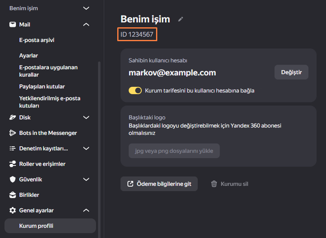
Task: Toggle Kurum tarifesini bu kullanıcı hesabına bağla switch
Action: click(x=135, y=90)
